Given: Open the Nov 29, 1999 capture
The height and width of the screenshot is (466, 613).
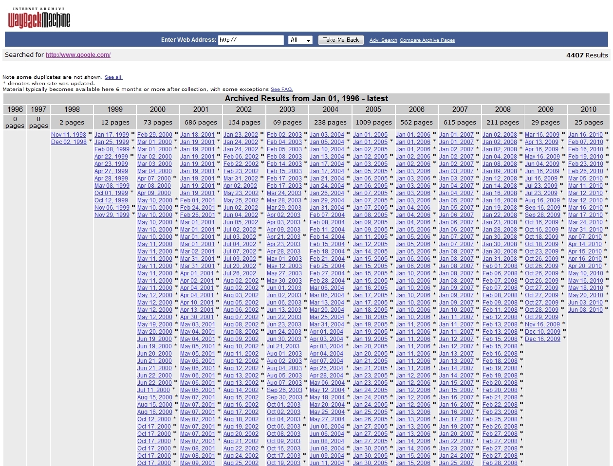Looking at the screenshot, I should 112,215.
